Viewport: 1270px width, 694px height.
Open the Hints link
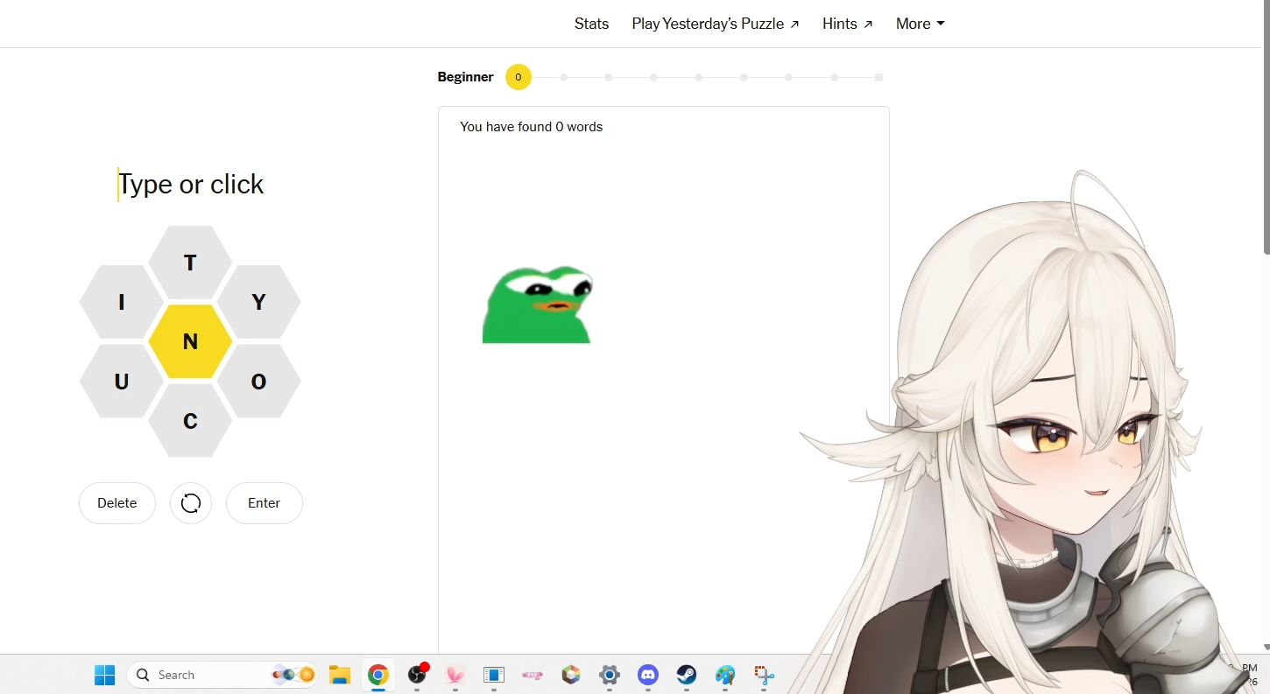(x=848, y=24)
